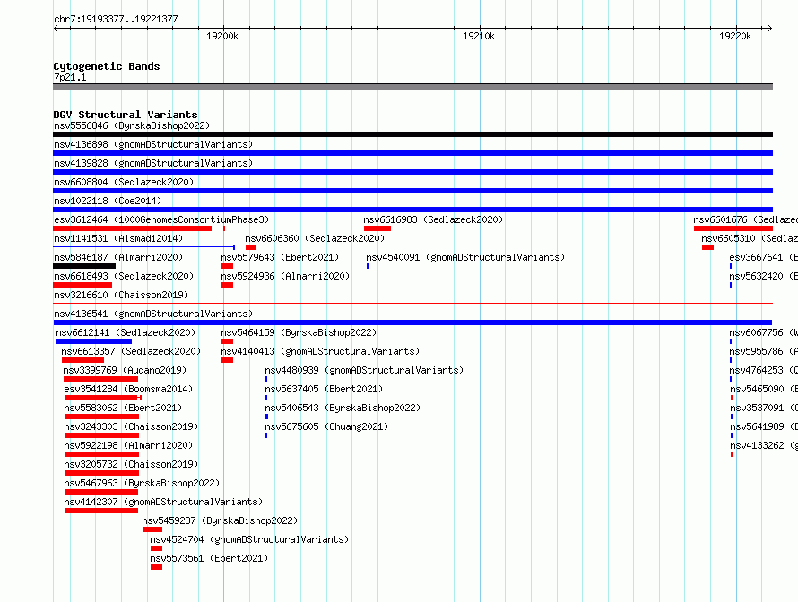798x602 pixels.
Task: Select nsv5924936 (Almarri2020) label
Action: click(x=285, y=276)
